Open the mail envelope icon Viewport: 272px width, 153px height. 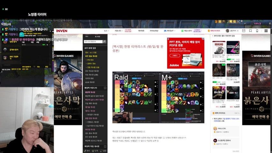(244, 31)
